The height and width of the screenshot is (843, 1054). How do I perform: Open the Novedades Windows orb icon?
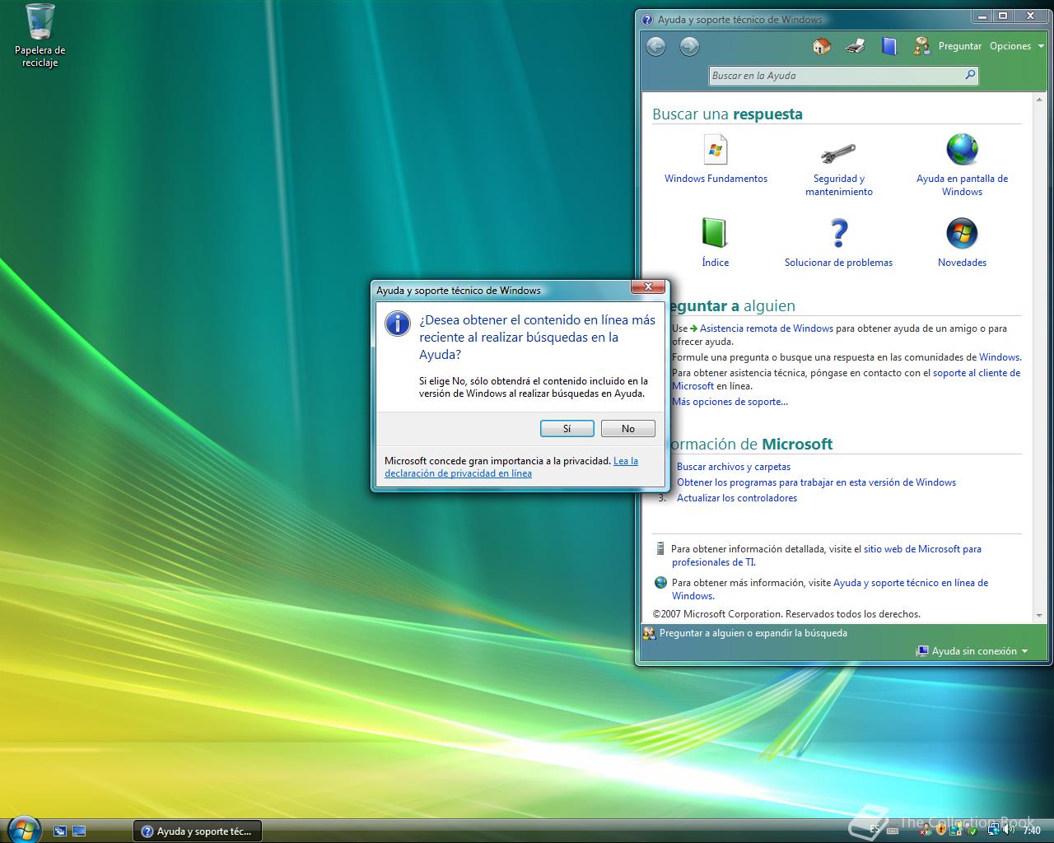[x=962, y=233]
